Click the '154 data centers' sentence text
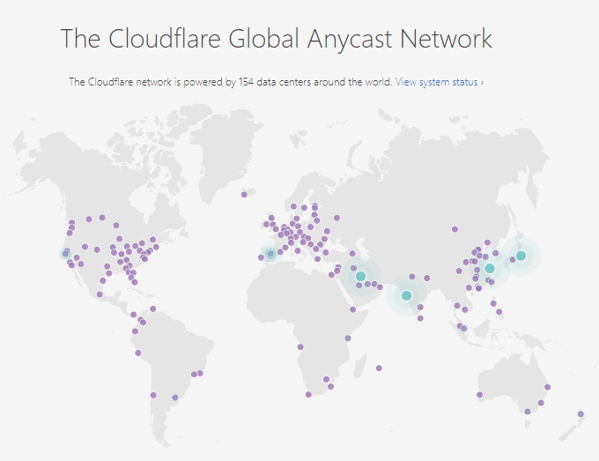 click(x=231, y=82)
